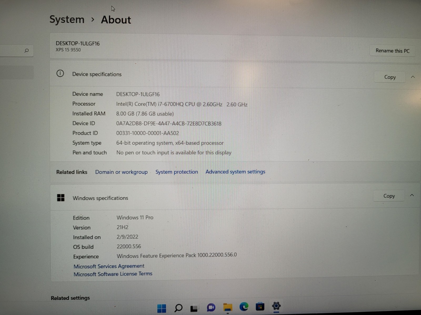The image size is (421, 315).
Task: Open System protection link
Action: click(x=177, y=172)
